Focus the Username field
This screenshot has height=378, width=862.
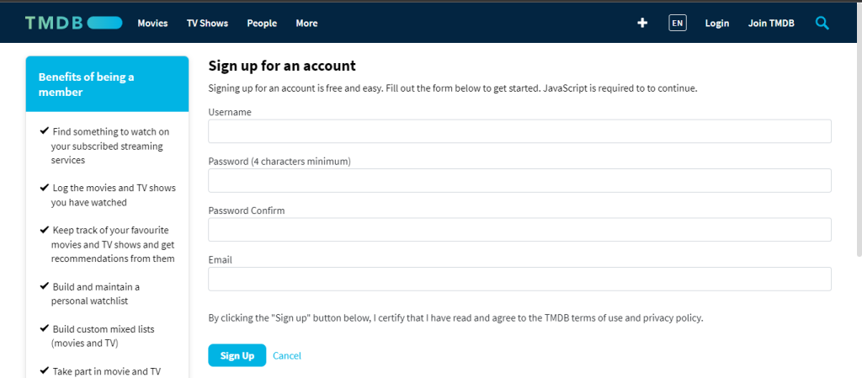click(519, 131)
